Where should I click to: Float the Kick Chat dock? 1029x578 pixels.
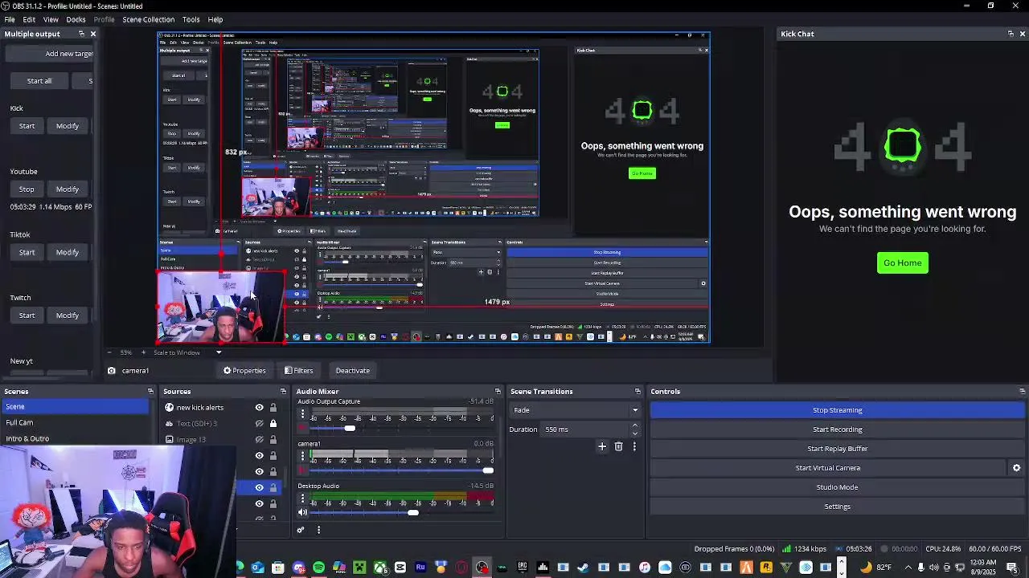[x=1011, y=34]
